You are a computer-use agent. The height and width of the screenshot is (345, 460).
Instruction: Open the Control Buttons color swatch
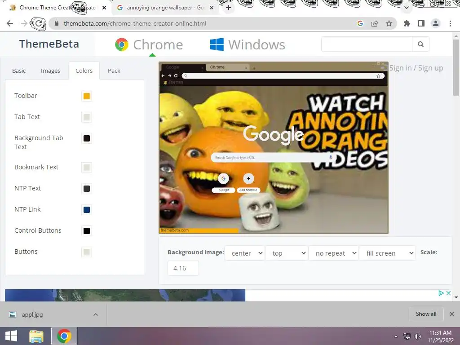[87, 231]
